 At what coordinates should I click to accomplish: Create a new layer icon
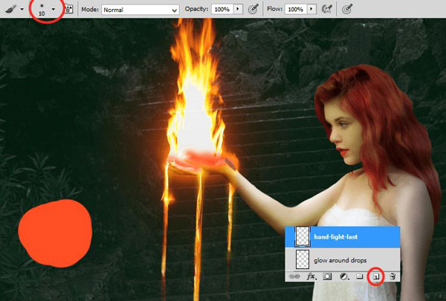[376, 276]
